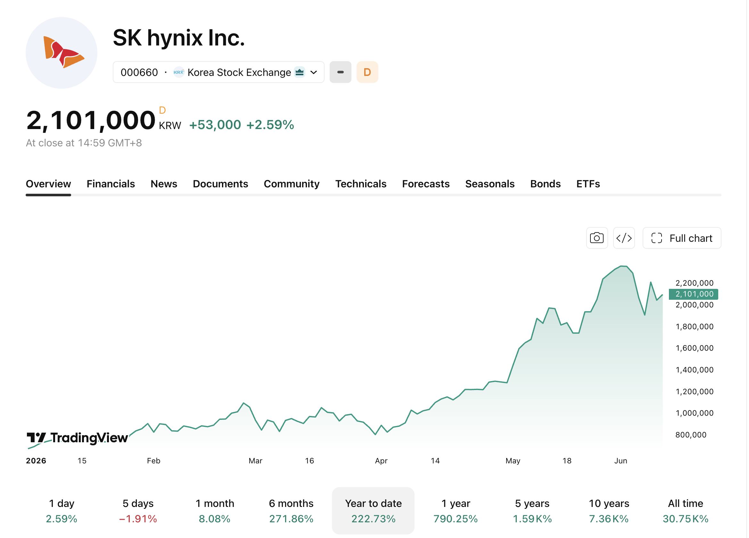Select the Year to date range
The image size is (749, 538).
[x=373, y=510]
